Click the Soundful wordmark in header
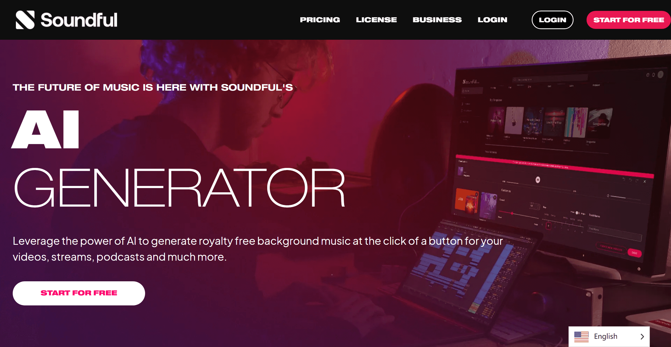671x347 pixels. [79, 20]
